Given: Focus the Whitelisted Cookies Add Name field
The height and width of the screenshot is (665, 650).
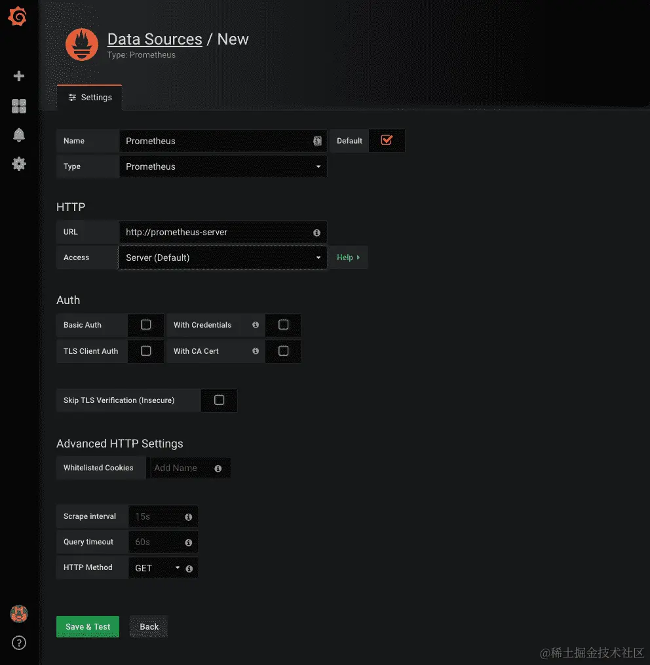Looking at the screenshot, I should [188, 468].
